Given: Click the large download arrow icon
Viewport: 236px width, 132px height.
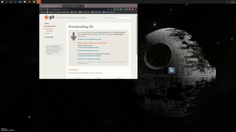Looking at the screenshot, I should tap(74, 36).
